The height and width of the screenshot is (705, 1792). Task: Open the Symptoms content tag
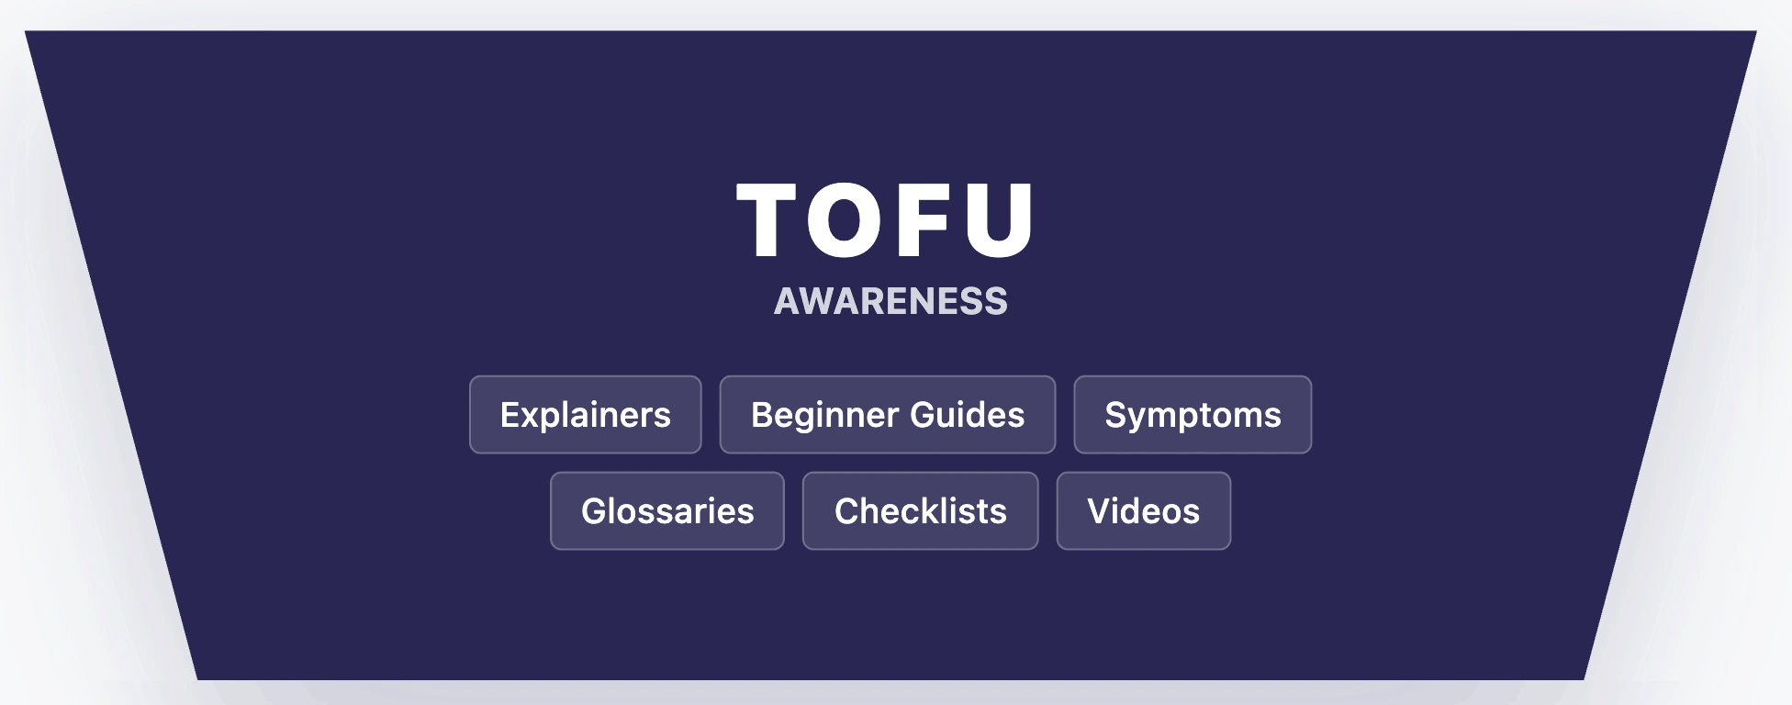coord(1192,415)
